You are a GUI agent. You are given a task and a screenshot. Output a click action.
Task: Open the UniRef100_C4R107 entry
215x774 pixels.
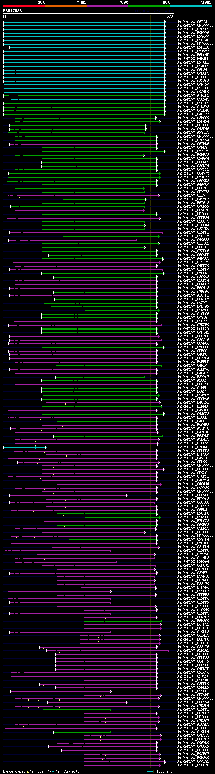point(193,366)
